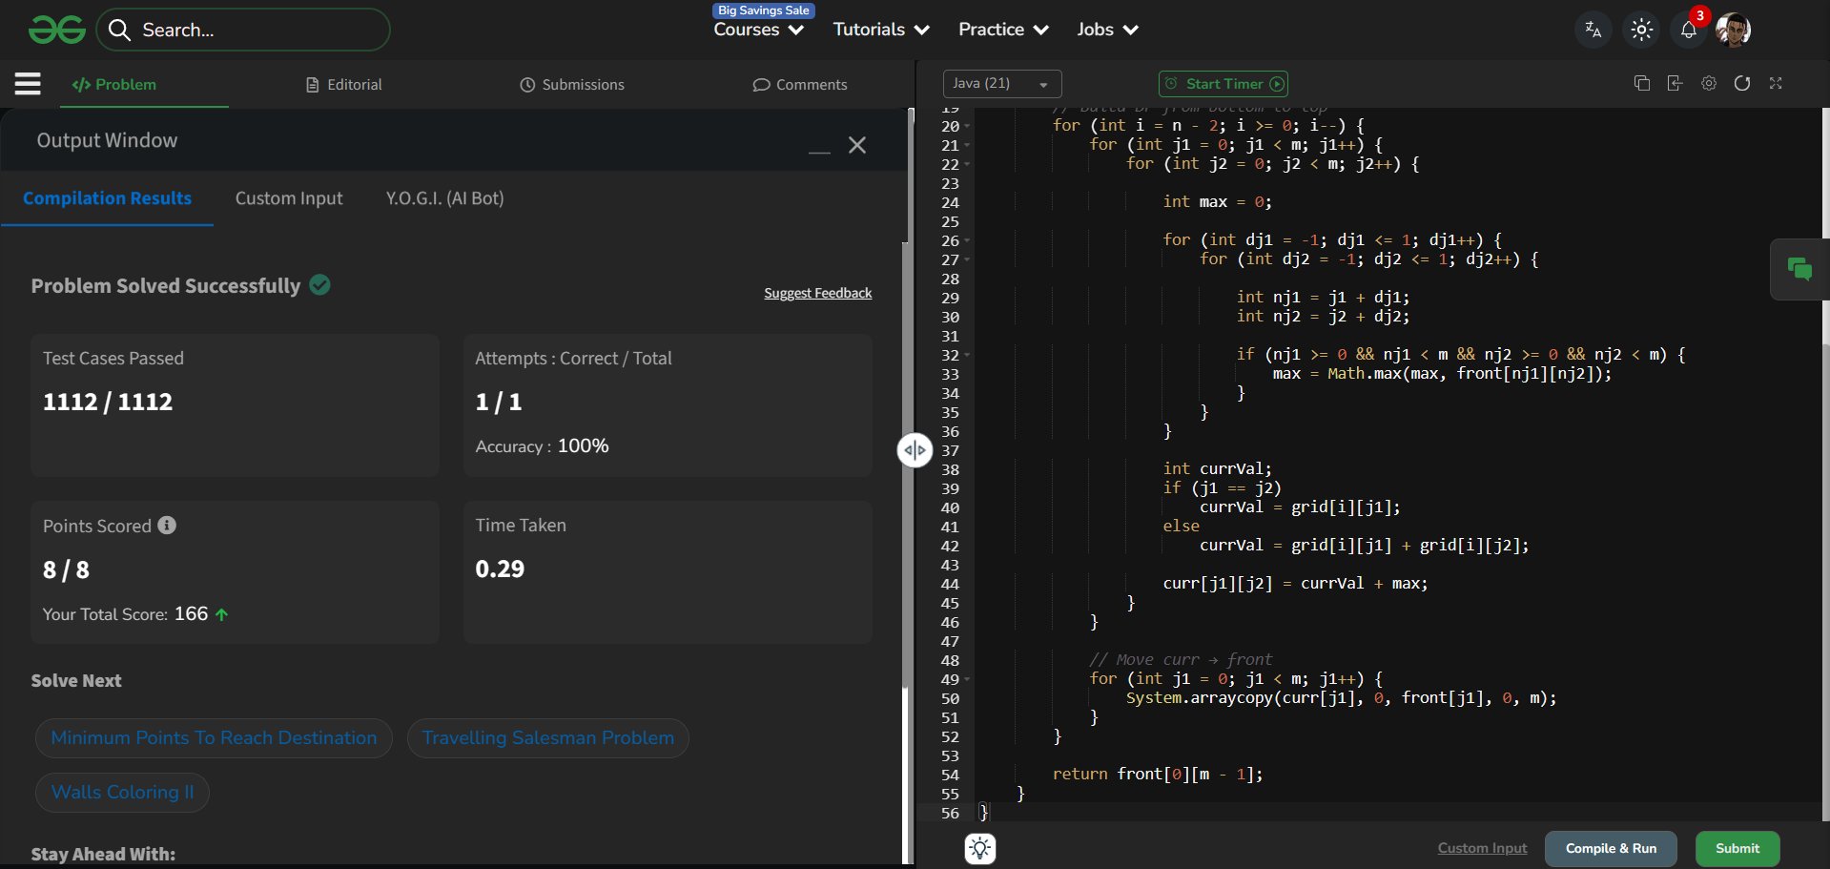Click the reset code icon

1741,84
